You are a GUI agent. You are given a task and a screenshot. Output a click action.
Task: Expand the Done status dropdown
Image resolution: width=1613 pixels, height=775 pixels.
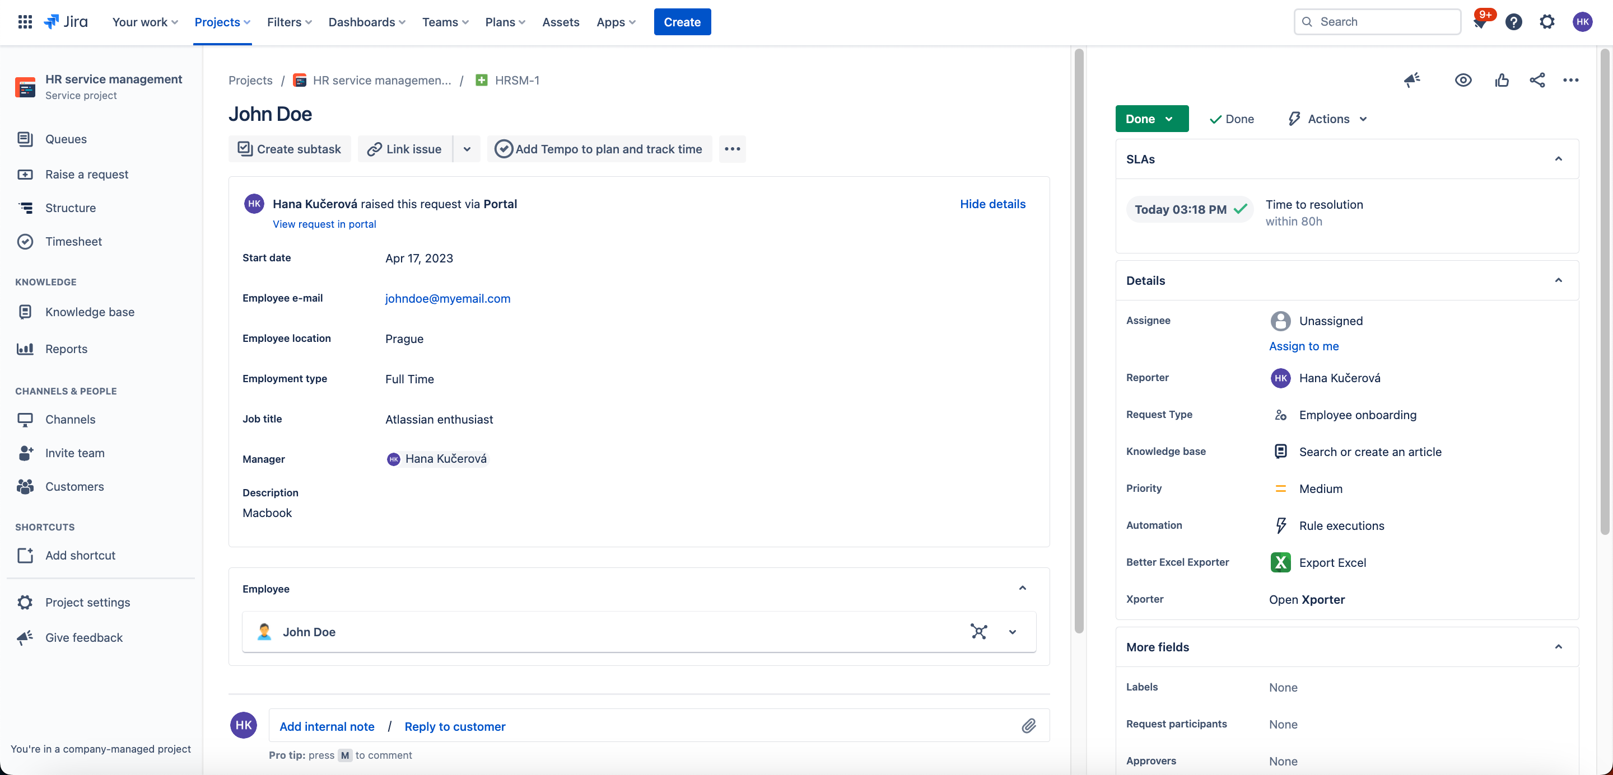point(1152,119)
